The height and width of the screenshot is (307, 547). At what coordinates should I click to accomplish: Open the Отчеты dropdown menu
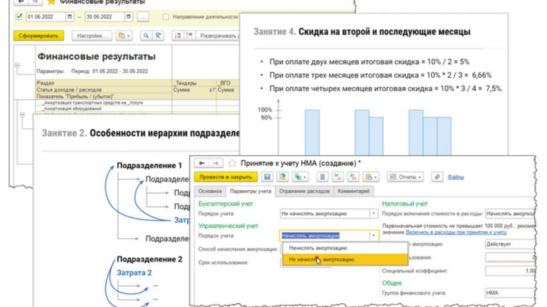pos(406,177)
